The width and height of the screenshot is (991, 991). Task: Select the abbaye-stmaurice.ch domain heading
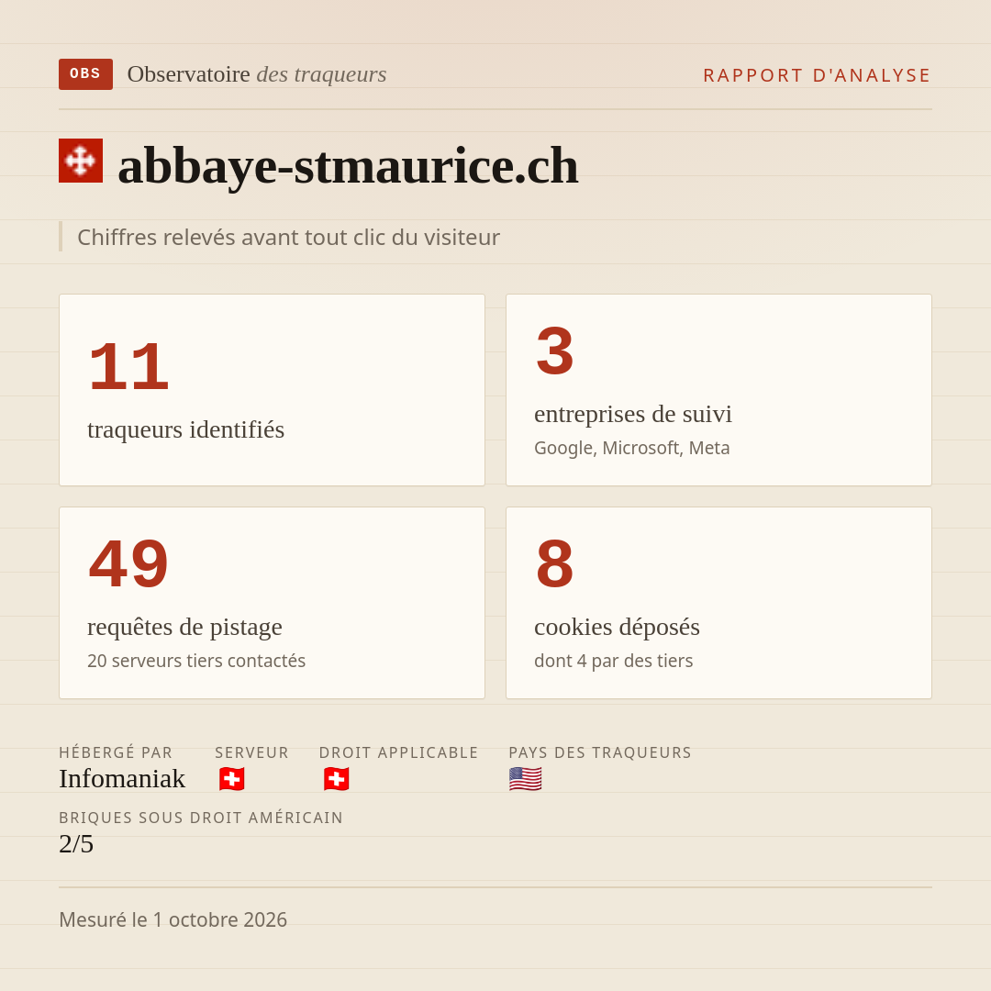pyautogui.click(x=349, y=165)
